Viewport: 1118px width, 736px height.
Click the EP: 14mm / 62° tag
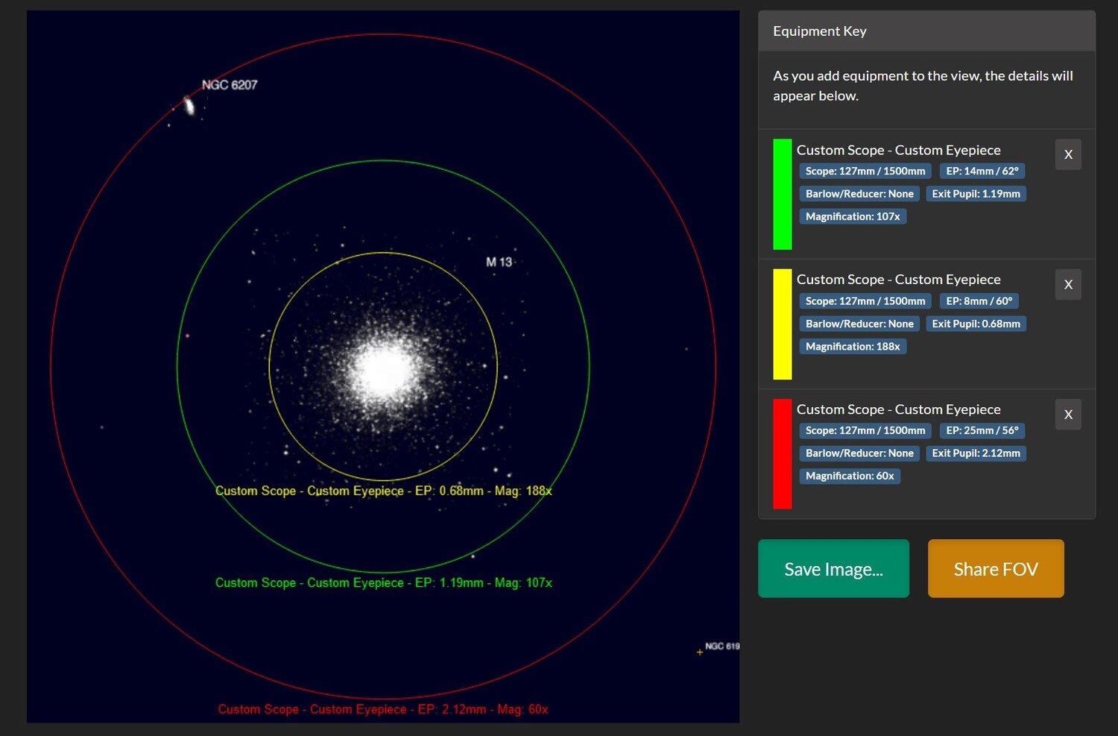[982, 171]
